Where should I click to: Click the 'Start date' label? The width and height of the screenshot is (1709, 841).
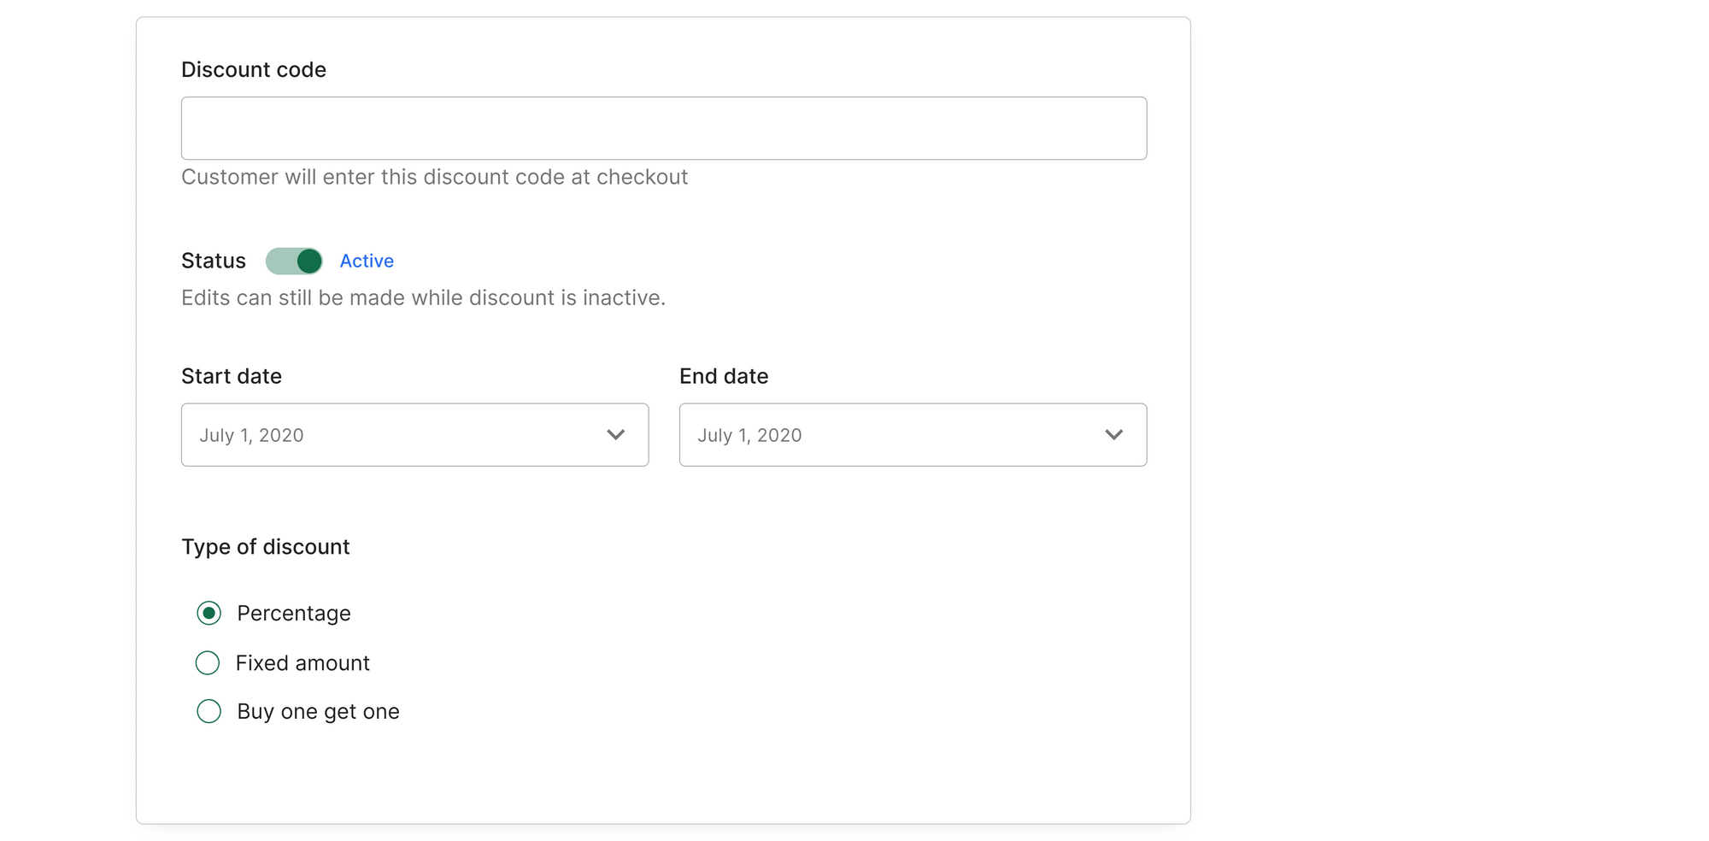[x=232, y=376]
